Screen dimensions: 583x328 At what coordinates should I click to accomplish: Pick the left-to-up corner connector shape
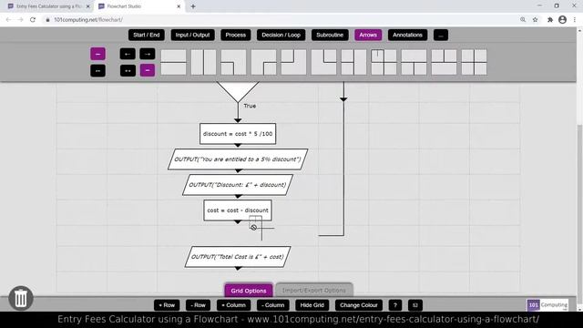click(293, 63)
